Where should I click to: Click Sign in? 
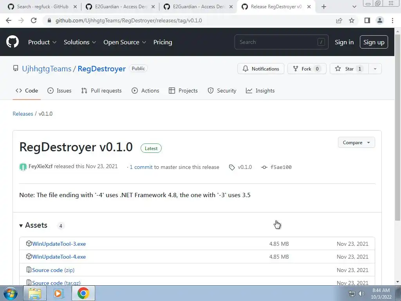pos(344,42)
